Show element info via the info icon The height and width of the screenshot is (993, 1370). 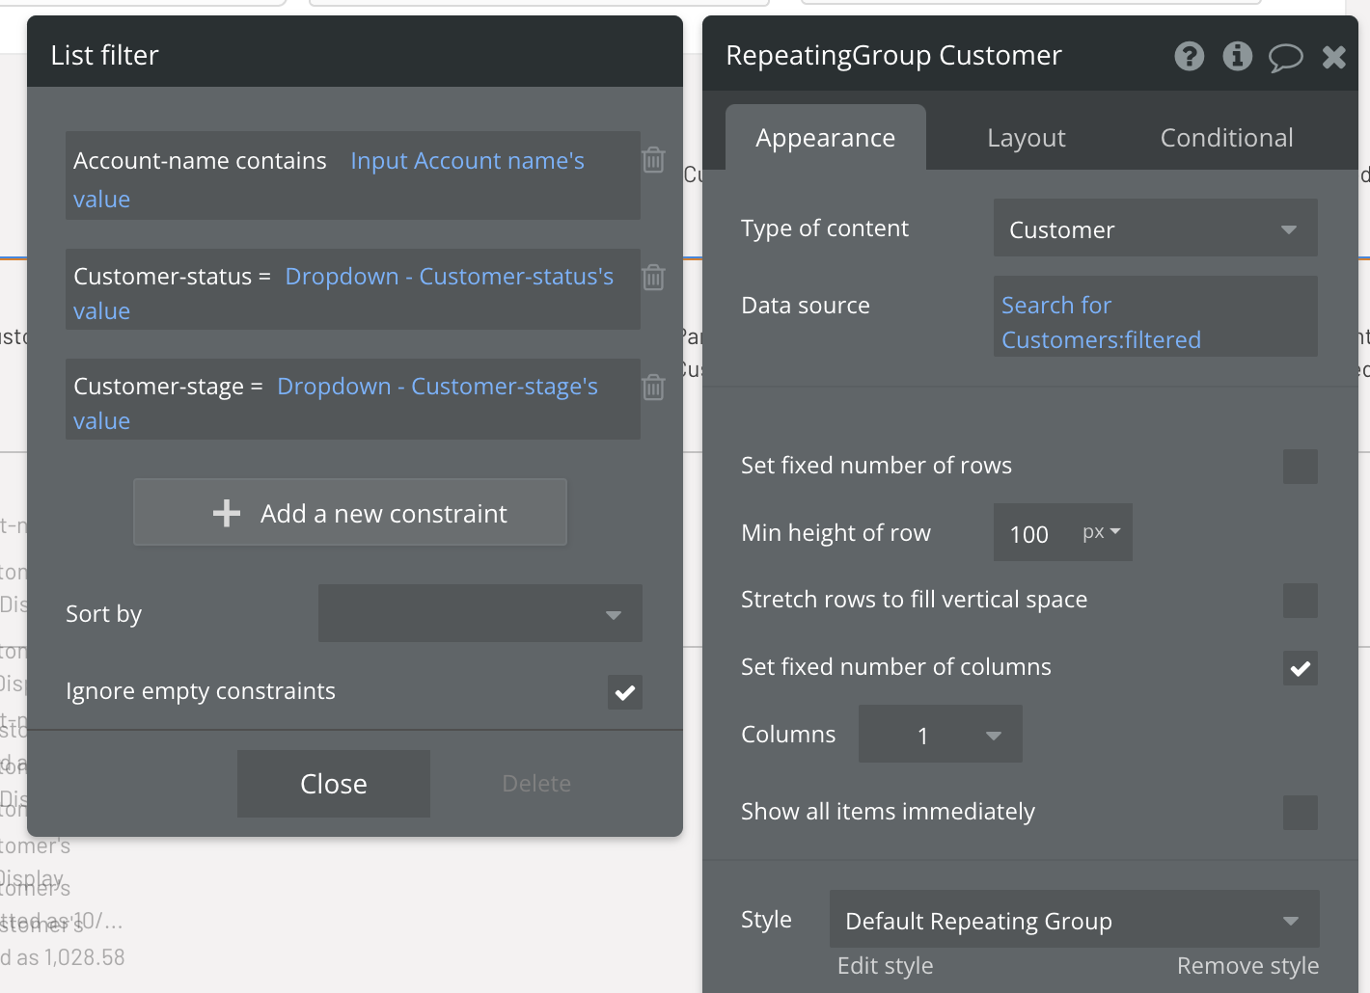(x=1237, y=57)
